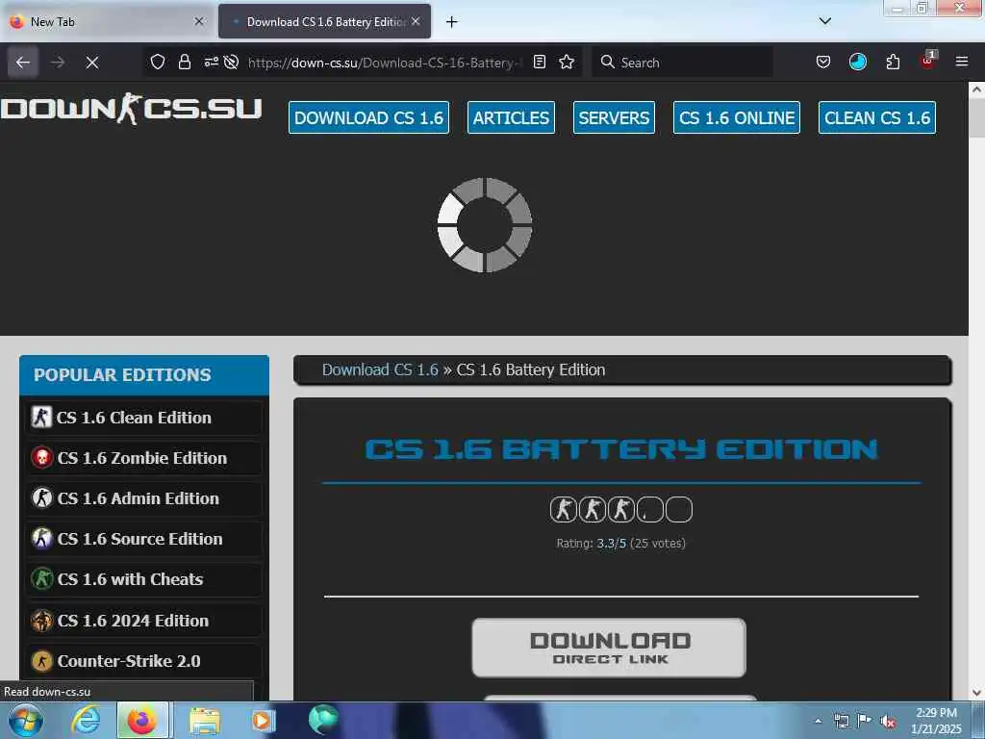Open the DOWNLOAD CS 1.6 nav button
Screen dimensions: 985x739
point(368,117)
